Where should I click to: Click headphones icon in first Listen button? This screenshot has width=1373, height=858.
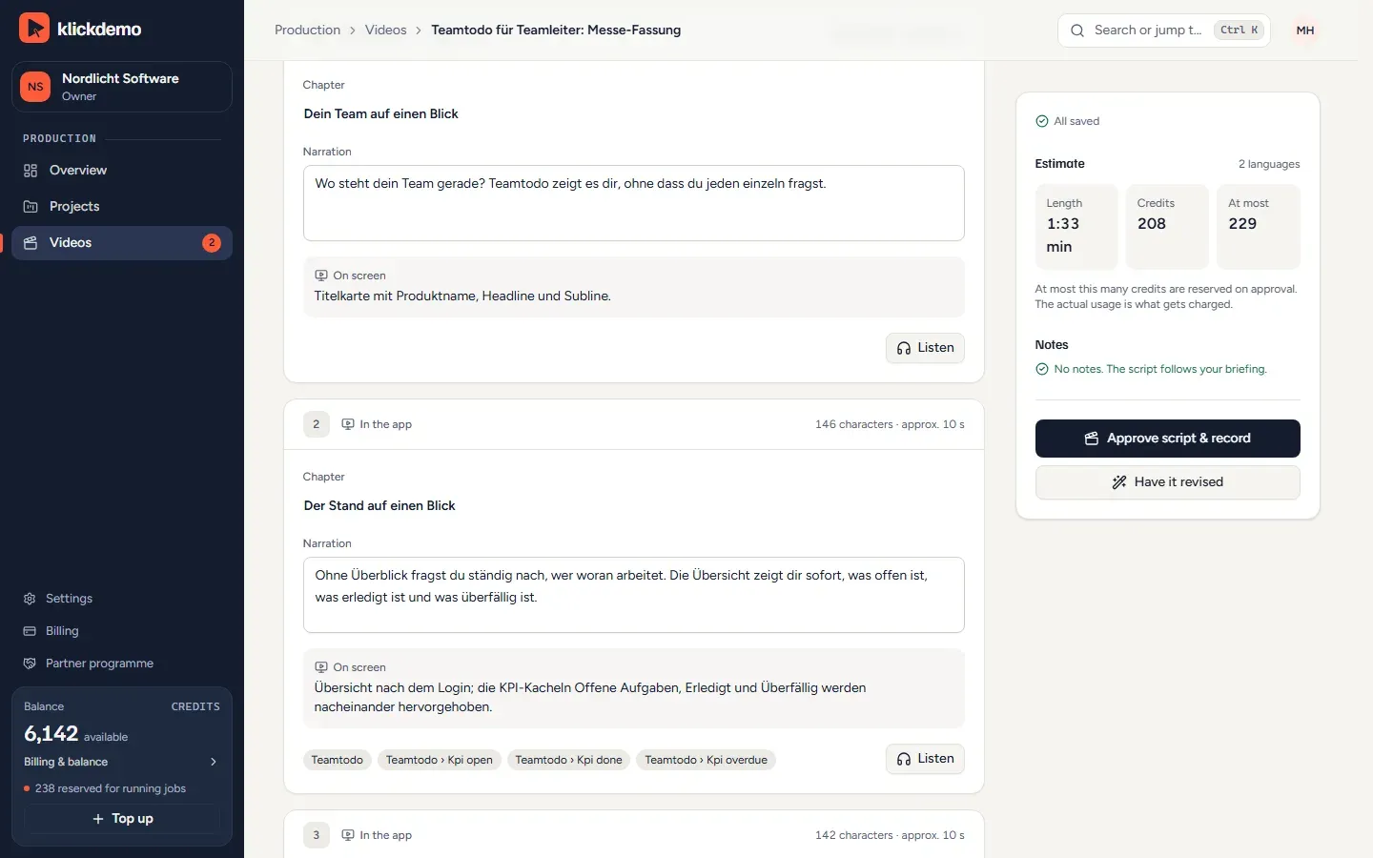click(x=904, y=348)
